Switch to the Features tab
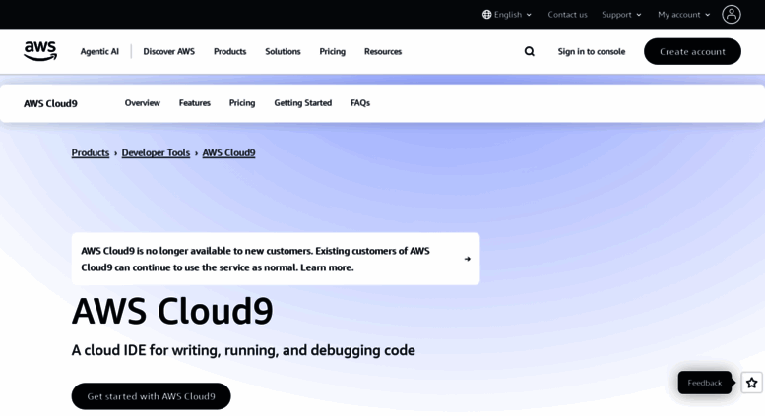 point(194,103)
